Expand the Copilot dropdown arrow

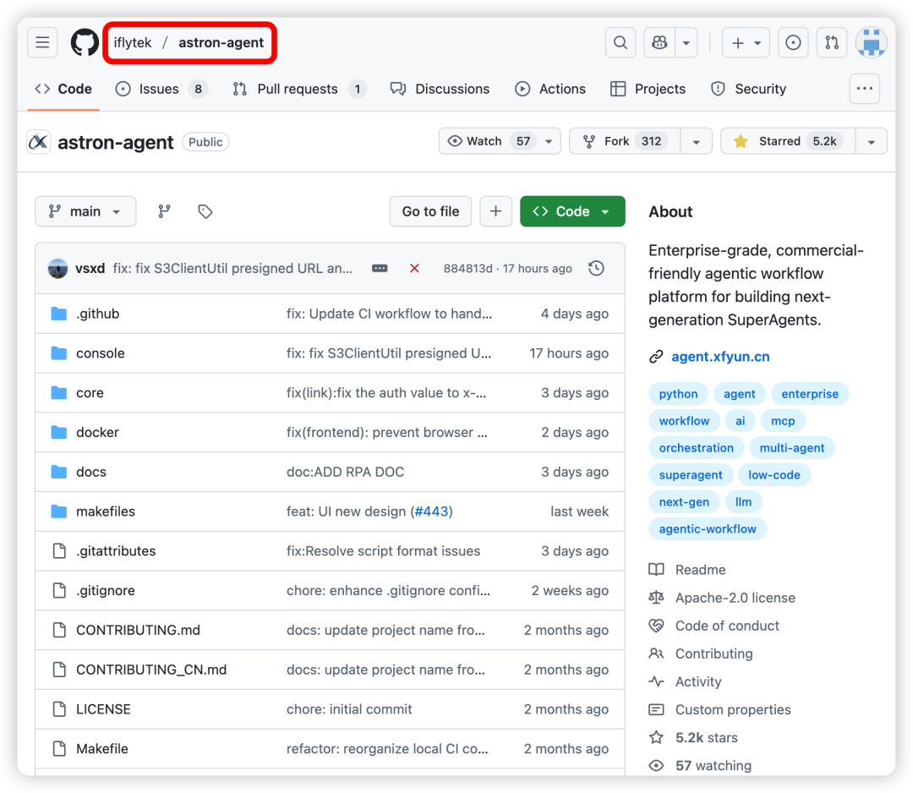point(686,42)
